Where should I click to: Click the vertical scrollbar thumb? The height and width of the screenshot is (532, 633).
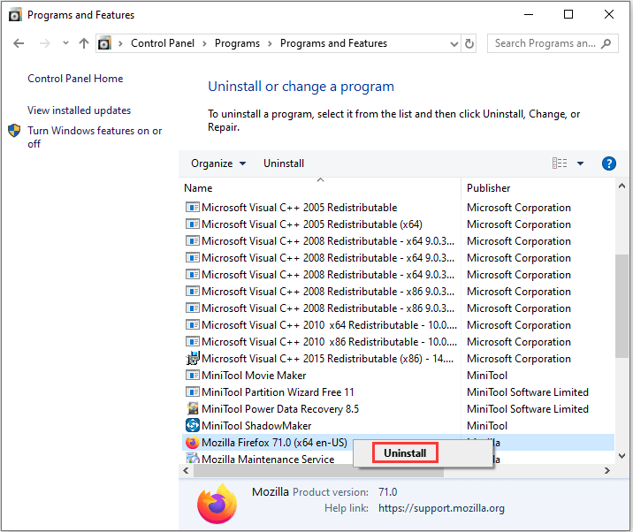tap(622, 306)
